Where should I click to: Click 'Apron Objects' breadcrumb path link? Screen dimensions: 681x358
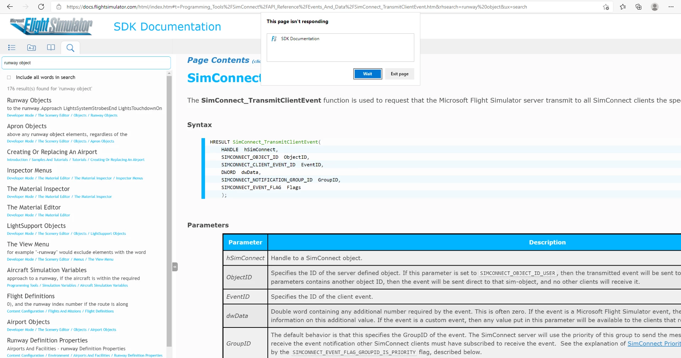click(x=102, y=141)
